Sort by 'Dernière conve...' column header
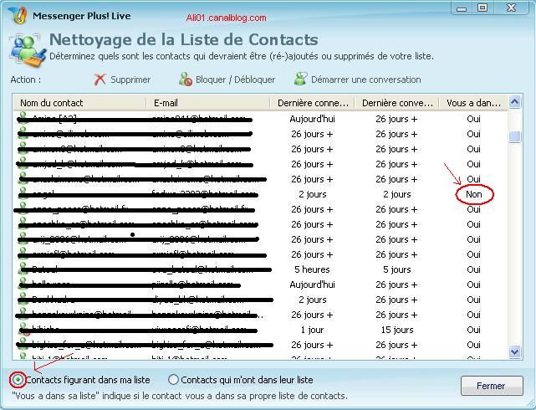 point(396,103)
